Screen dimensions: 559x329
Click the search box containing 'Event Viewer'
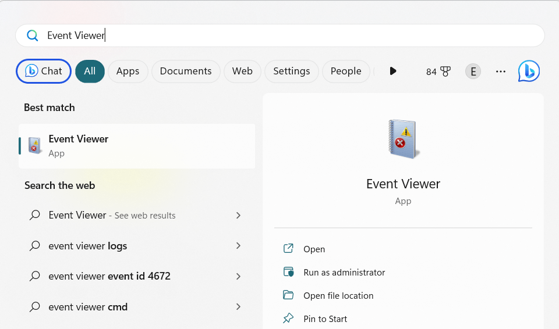279,35
